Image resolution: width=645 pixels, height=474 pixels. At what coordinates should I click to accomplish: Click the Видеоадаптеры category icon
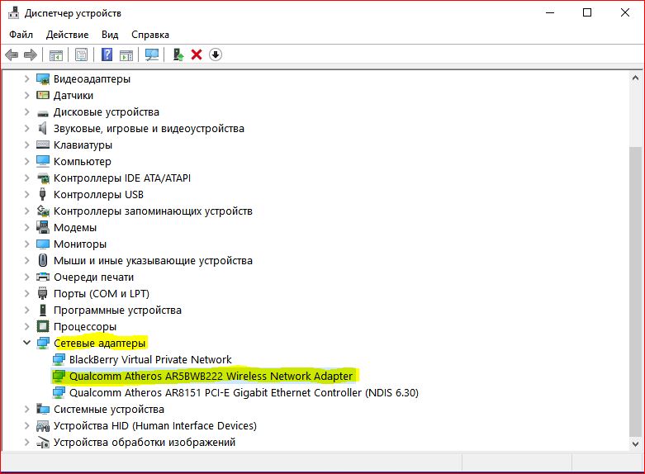point(43,79)
